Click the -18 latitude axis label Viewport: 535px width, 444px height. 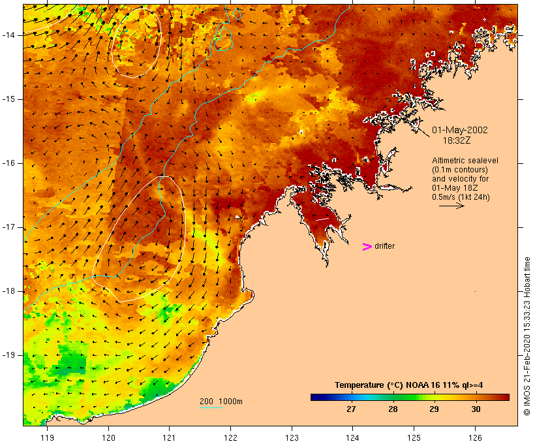pyautogui.click(x=8, y=291)
